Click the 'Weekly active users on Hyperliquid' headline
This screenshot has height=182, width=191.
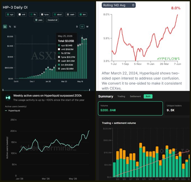tap(47, 95)
